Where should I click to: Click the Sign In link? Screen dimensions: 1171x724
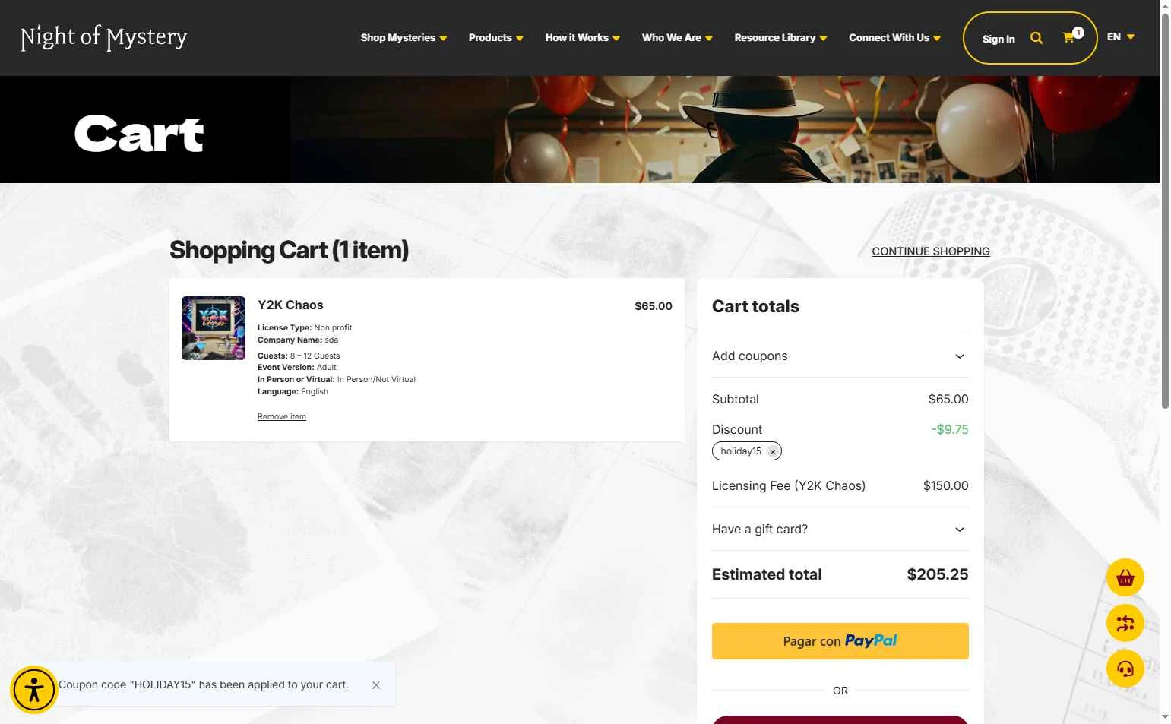[x=999, y=39]
